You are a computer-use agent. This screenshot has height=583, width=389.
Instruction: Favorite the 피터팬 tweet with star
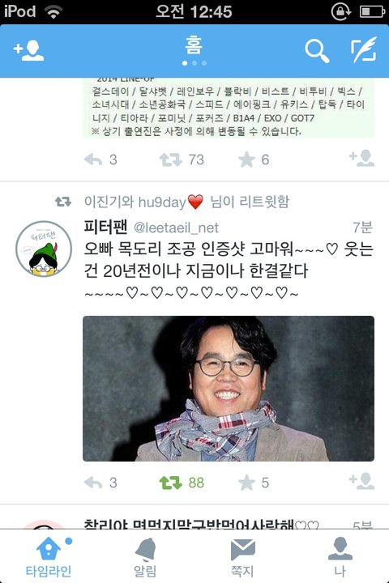(x=246, y=483)
